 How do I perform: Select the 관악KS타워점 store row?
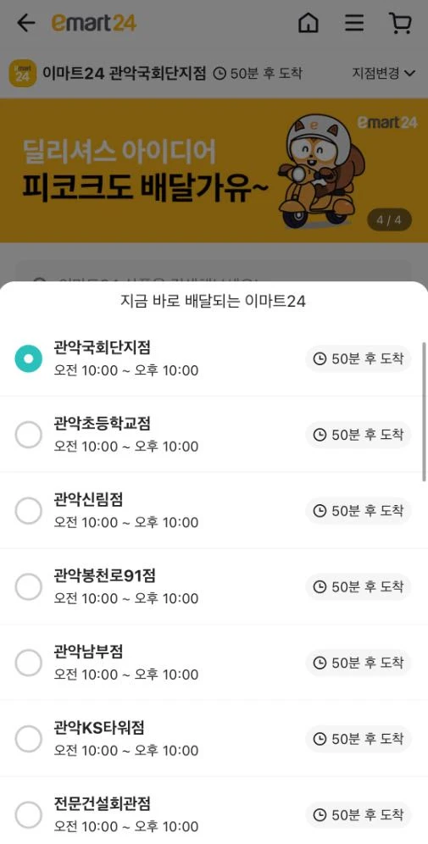214,739
